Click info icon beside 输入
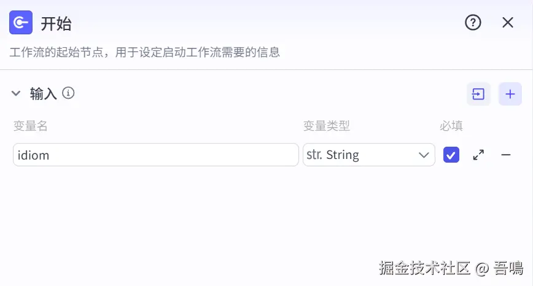This screenshot has height=286, width=533. point(69,93)
